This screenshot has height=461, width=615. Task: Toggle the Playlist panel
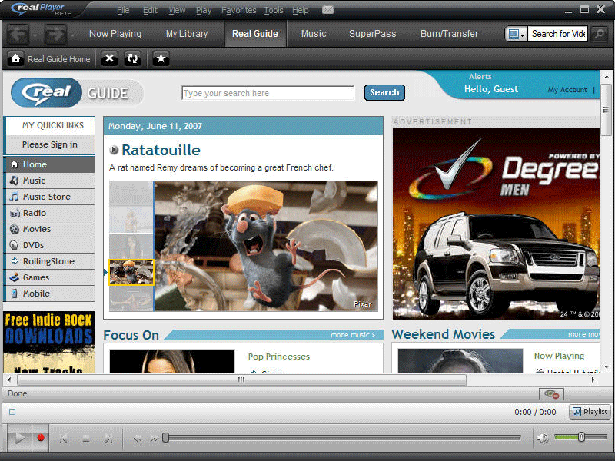click(590, 412)
